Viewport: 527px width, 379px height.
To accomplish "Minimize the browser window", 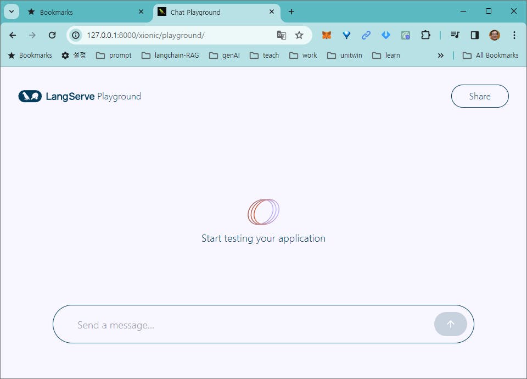I will (x=463, y=11).
